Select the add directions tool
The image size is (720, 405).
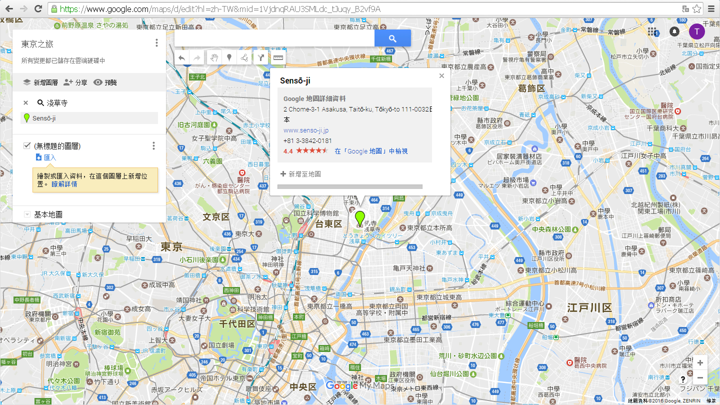click(x=260, y=58)
